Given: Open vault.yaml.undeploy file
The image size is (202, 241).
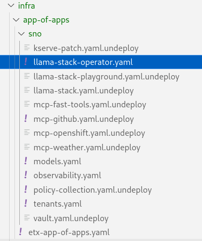Looking at the screenshot, I should click(x=71, y=218).
